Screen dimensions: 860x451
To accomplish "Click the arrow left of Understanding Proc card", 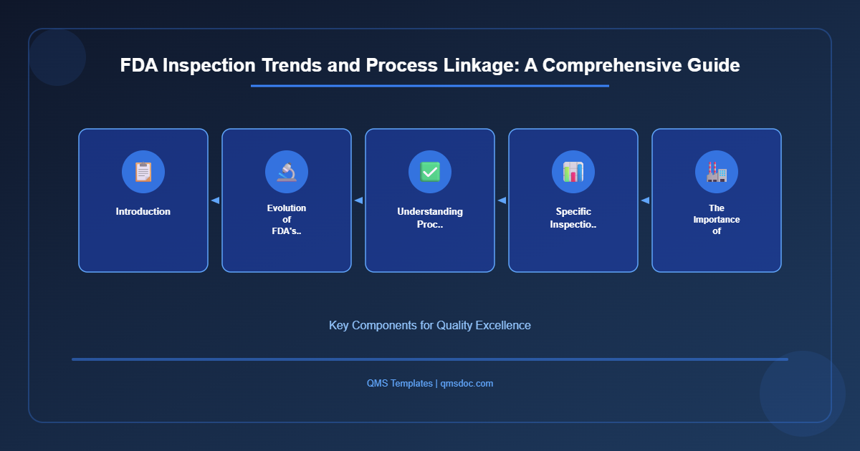I will tap(358, 200).
